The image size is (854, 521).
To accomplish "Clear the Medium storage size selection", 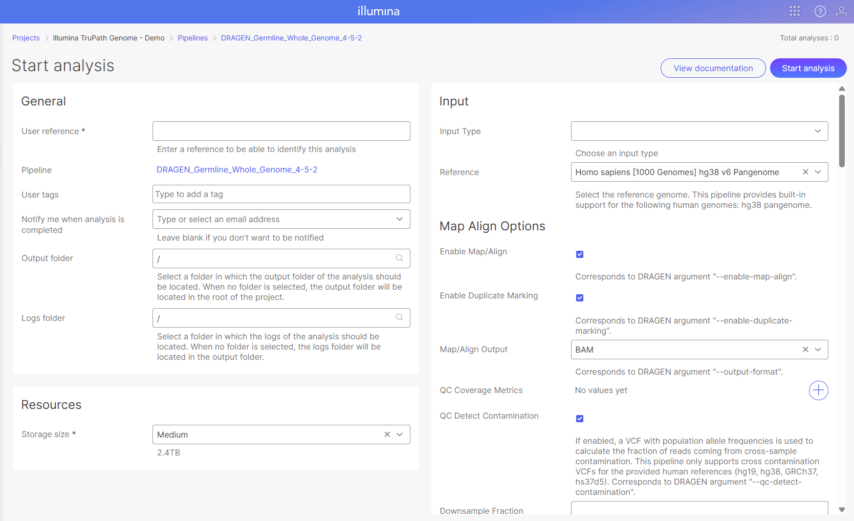I will [x=387, y=435].
